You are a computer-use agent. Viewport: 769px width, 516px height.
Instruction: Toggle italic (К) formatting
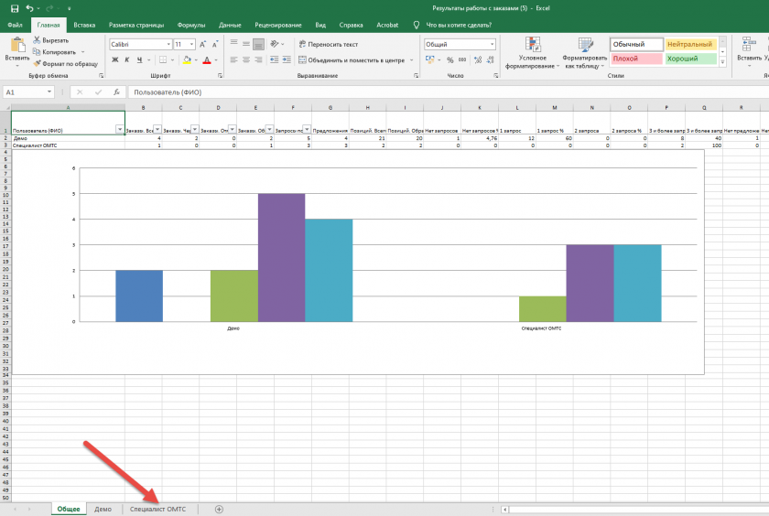tap(127, 59)
